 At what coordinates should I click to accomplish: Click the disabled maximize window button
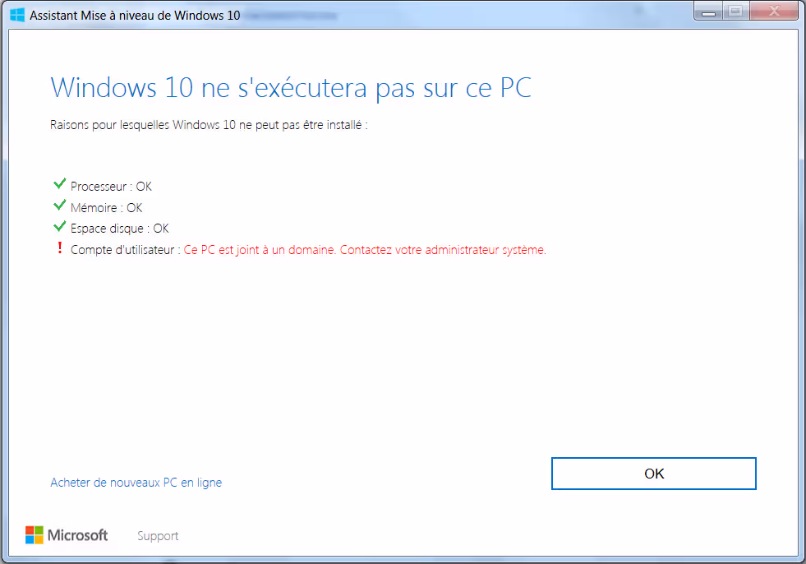point(736,11)
